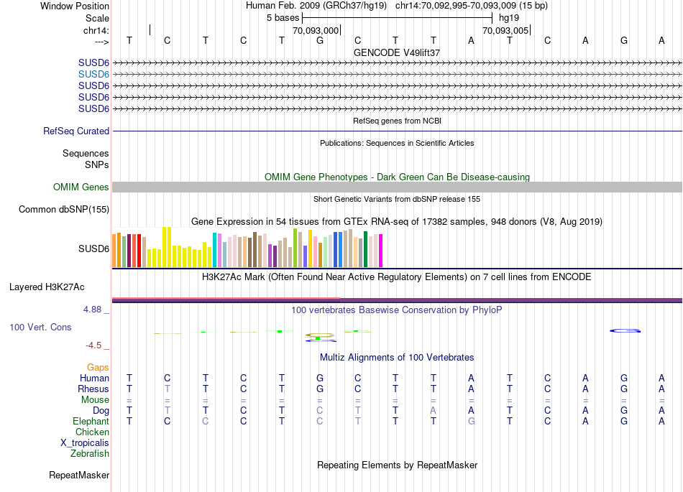Click the SNPs track label

click(97, 165)
